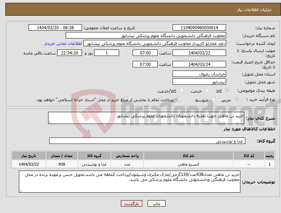The image size is (281, 213).
Task: Click the شماره نیاز field 1104090960000014
Action: pyautogui.click(x=199, y=27)
